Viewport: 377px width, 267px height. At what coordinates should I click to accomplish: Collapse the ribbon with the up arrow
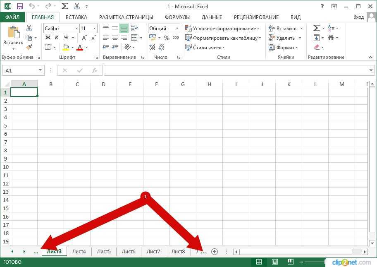(x=370, y=57)
